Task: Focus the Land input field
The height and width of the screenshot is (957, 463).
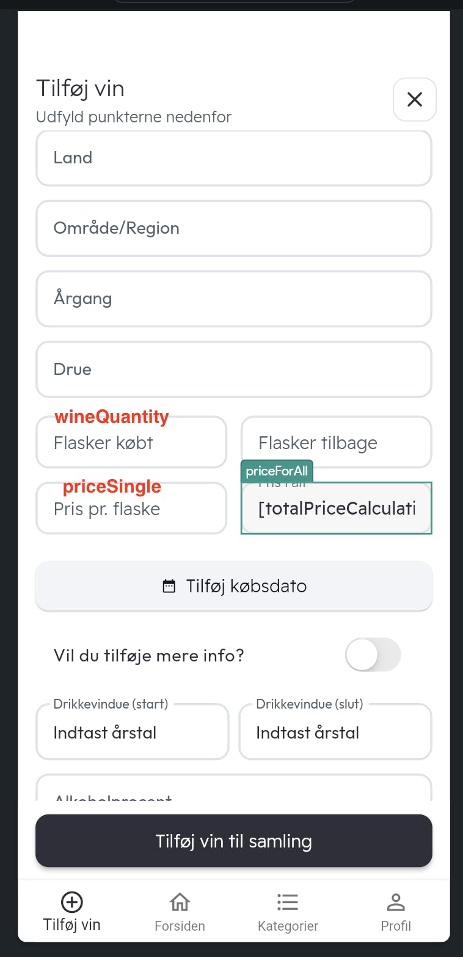Action: pos(234,158)
